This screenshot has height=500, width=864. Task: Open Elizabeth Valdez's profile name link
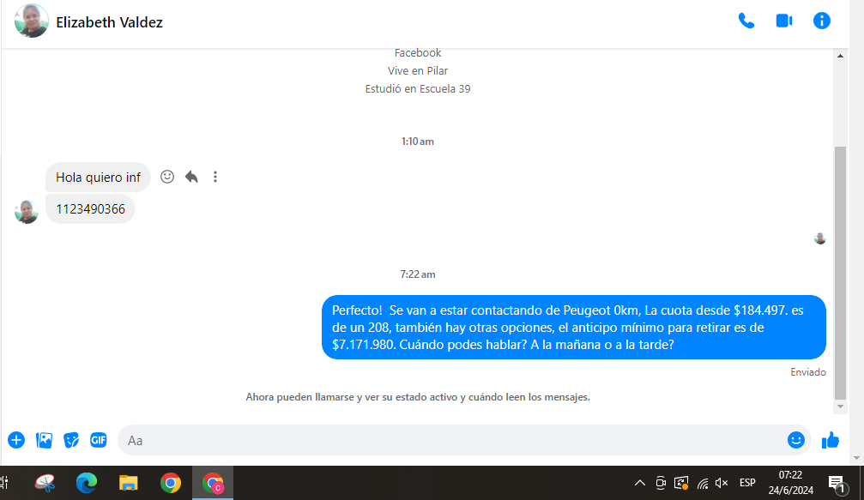(109, 22)
